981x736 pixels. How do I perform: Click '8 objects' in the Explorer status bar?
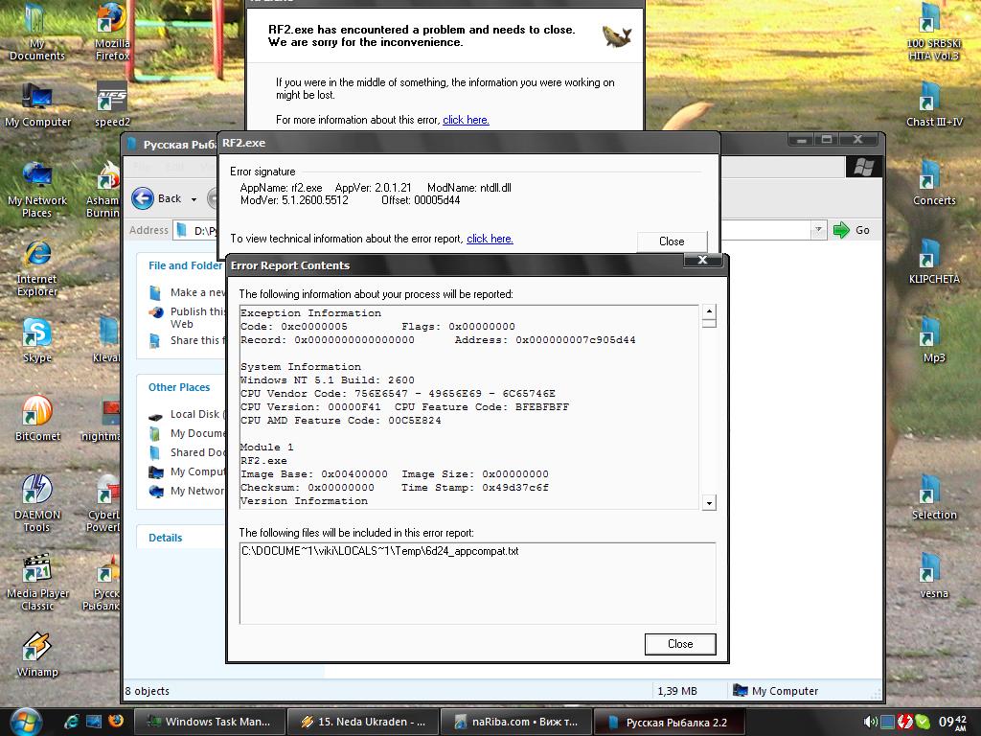pyautogui.click(x=148, y=691)
